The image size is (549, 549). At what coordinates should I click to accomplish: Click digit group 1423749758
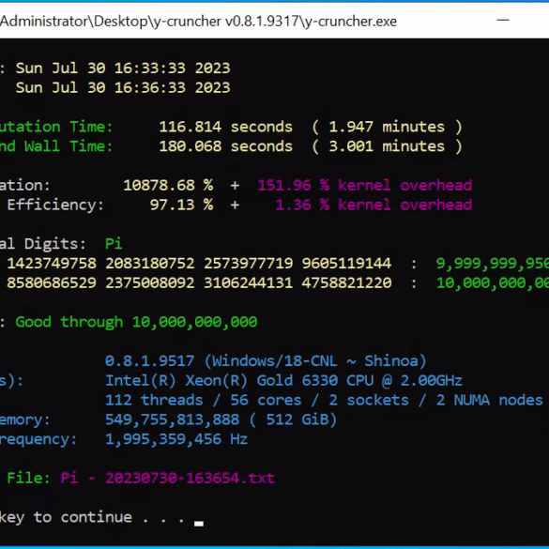pyautogui.click(x=52, y=264)
